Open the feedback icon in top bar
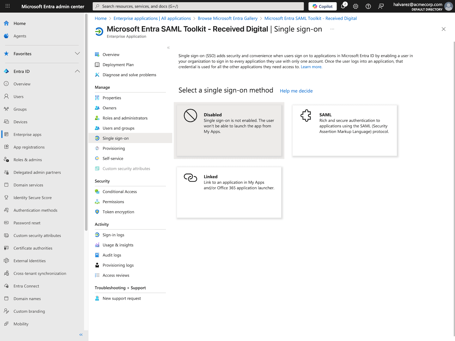This screenshot has width=455, height=341. (381, 6)
